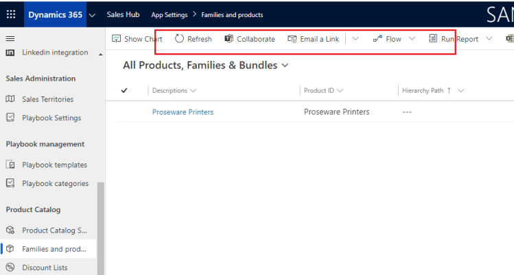This screenshot has height=275, width=514.
Task: Open the Product ID column header menu
Action: click(x=323, y=90)
